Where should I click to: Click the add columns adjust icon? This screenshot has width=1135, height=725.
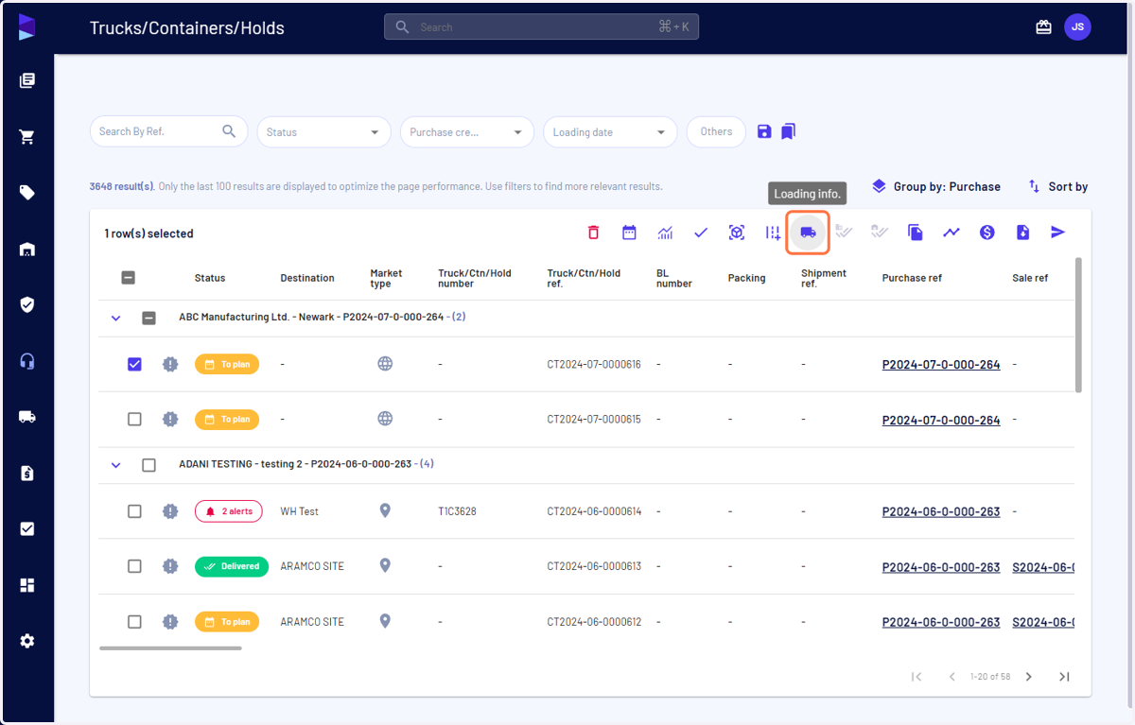[x=773, y=233]
